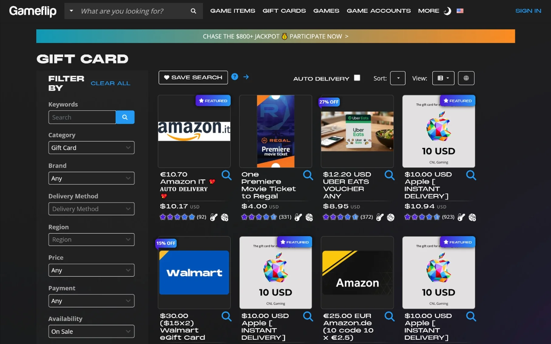Click the Featured badge on Amazon IT listing
Image resolution: width=551 pixels, height=344 pixels.
coord(213,101)
